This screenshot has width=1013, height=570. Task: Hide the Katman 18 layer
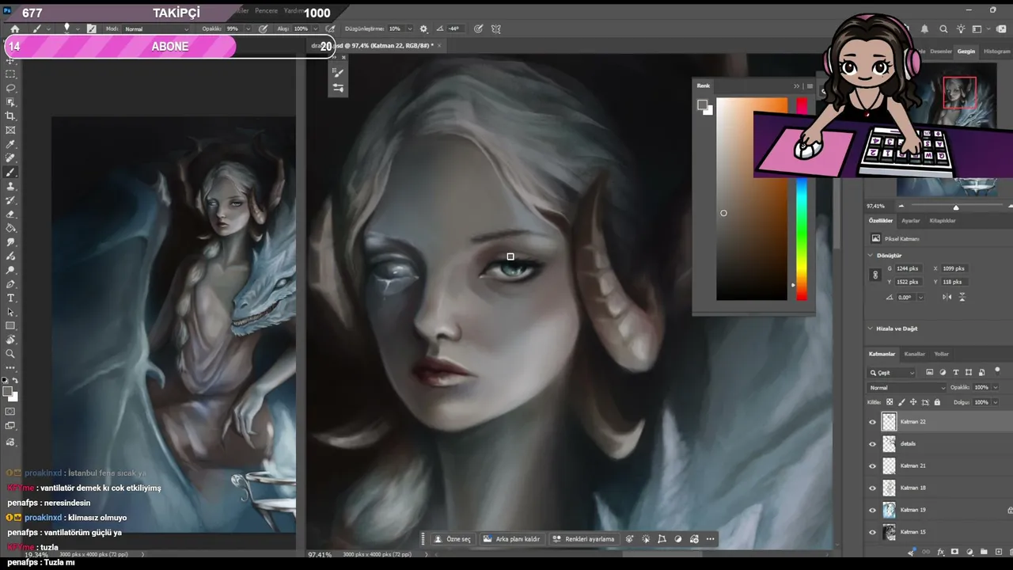tap(873, 488)
